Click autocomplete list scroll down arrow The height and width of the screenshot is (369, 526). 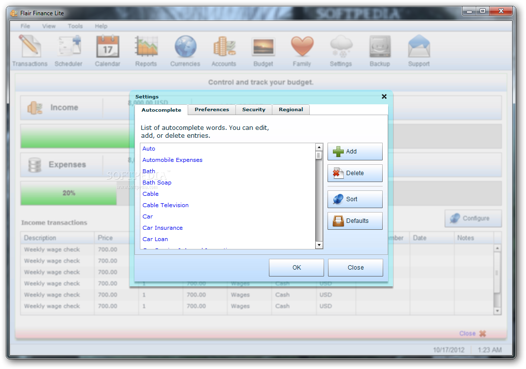tap(319, 245)
